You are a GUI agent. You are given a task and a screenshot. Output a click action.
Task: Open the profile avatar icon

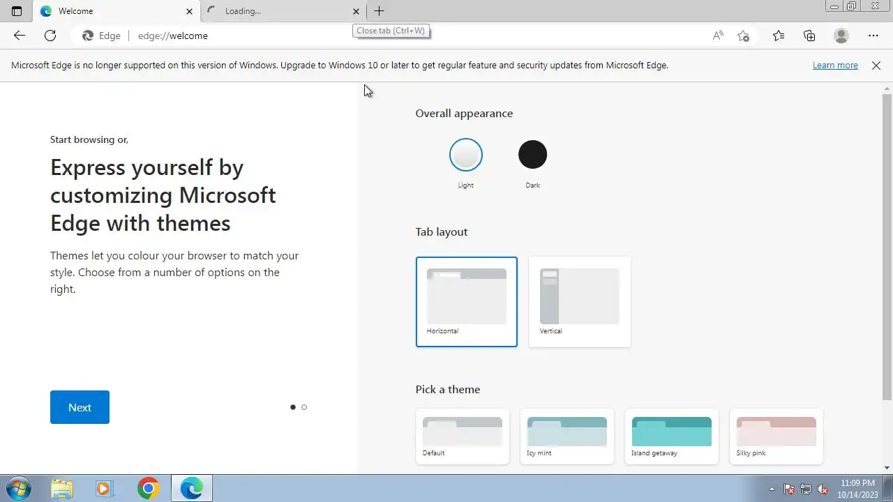coord(841,36)
